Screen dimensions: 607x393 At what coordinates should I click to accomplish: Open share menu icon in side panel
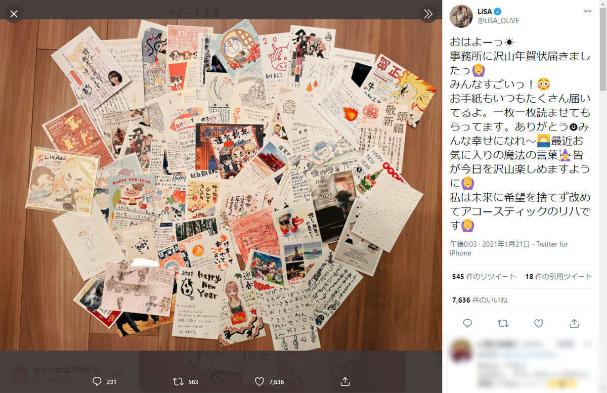click(x=574, y=323)
